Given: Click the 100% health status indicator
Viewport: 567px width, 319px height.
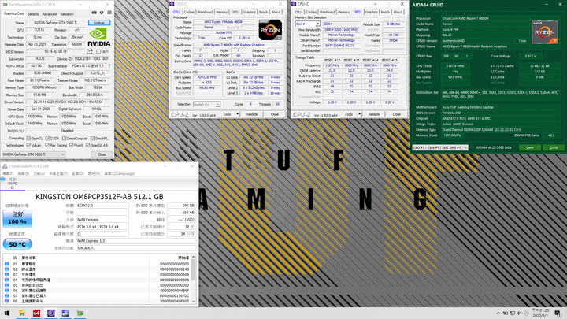Looking at the screenshot, I should pyautogui.click(x=17, y=218).
